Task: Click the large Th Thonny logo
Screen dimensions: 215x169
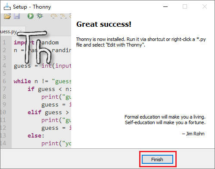Action: pos(34,47)
